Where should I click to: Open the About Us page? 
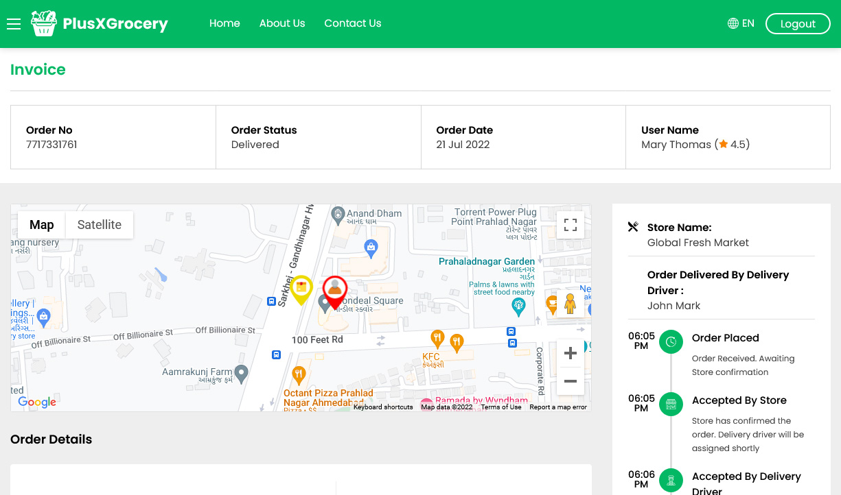point(282,23)
